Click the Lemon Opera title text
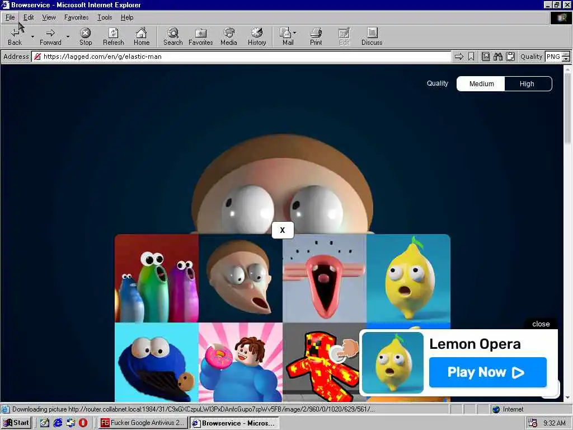 [475, 344]
